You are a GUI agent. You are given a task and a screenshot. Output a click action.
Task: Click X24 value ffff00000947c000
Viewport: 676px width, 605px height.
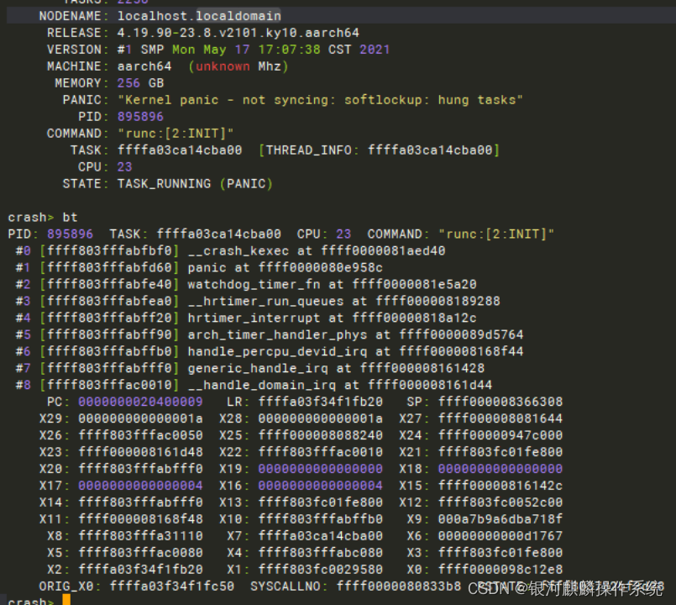coord(500,435)
